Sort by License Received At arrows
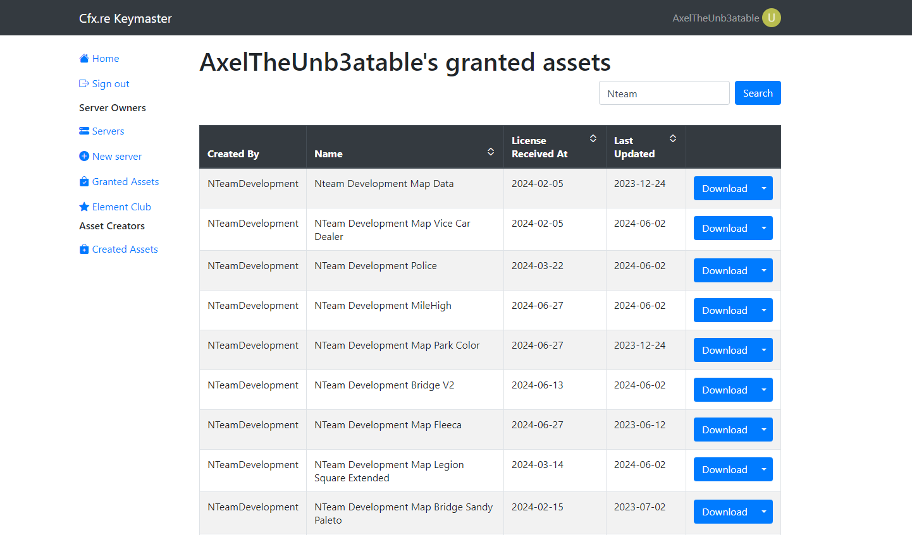The image size is (912, 535). pyautogui.click(x=593, y=138)
